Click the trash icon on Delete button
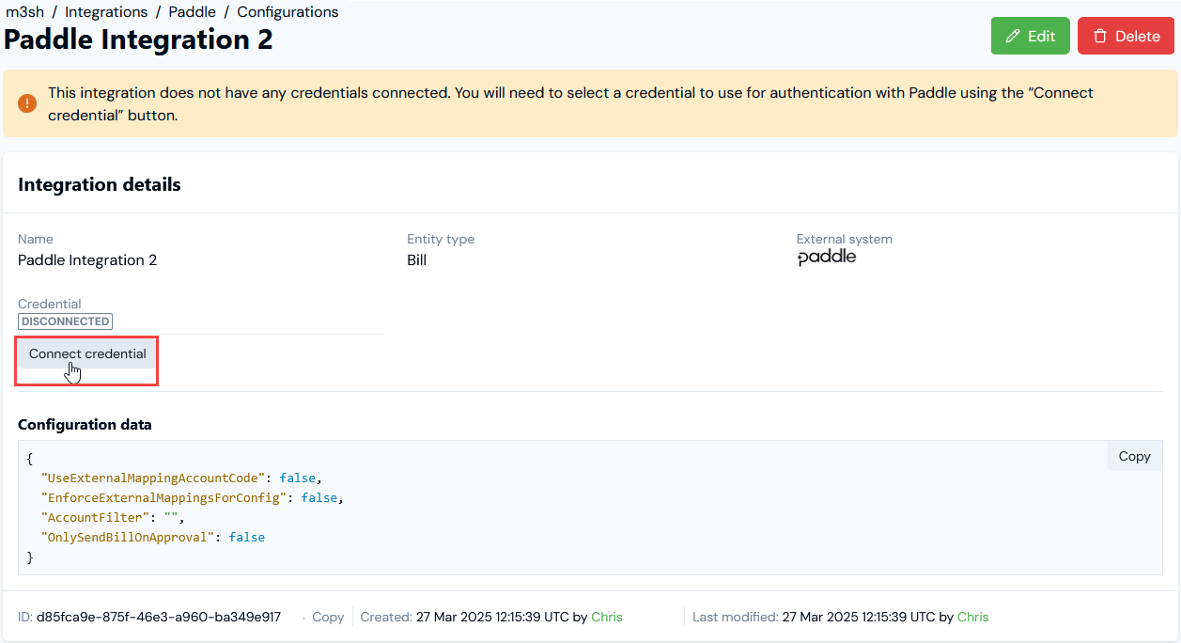The height and width of the screenshot is (643, 1181). 1099,37
